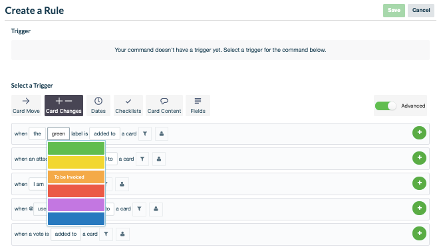This screenshot has width=445, height=251.
Task: Open the Checklists trigger tab
Action: point(128,106)
